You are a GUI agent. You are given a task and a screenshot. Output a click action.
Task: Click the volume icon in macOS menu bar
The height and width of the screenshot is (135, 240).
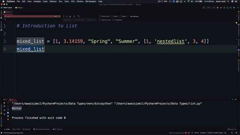click(x=192, y=1)
